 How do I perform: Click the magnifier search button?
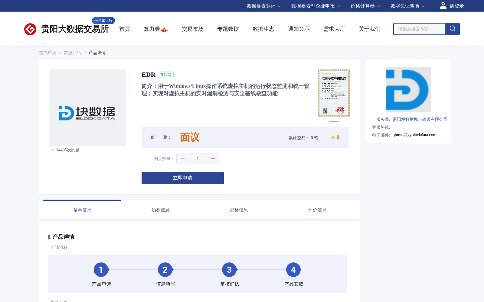tap(452, 29)
